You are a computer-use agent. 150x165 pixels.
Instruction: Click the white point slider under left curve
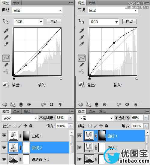pyautogui.click(x=61, y=78)
